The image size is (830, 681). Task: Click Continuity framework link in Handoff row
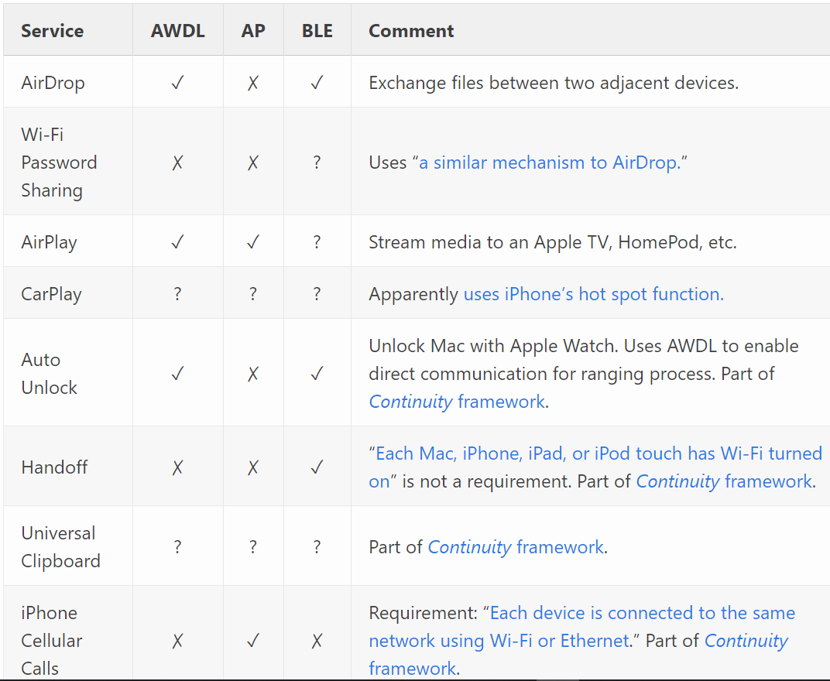pyautogui.click(x=724, y=481)
